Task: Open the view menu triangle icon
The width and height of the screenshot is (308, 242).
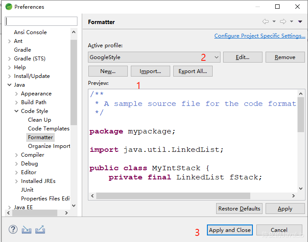Action: click(300, 21)
